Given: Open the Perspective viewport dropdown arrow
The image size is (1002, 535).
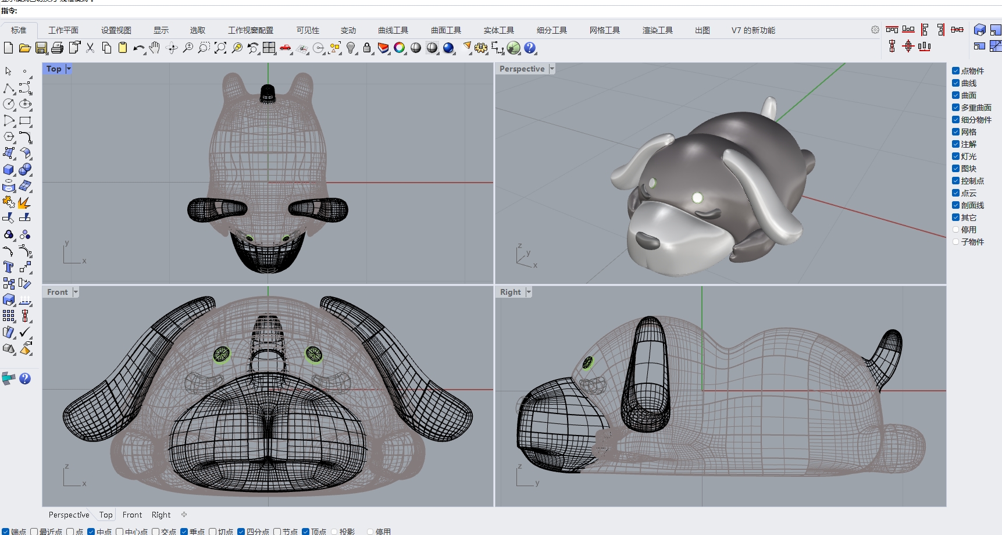Looking at the screenshot, I should click(x=552, y=69).
